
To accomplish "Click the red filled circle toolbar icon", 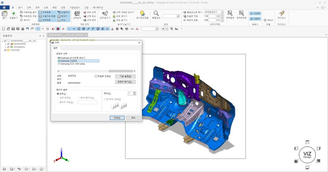I will [58, 29].
